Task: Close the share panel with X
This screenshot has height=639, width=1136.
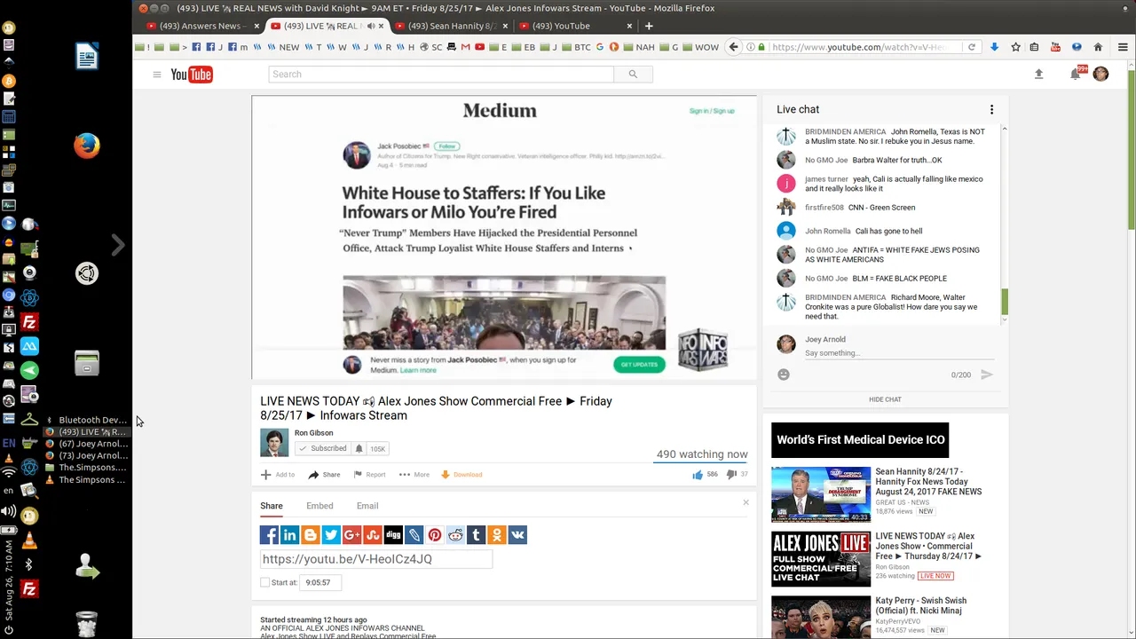Action: click(745, 502)
